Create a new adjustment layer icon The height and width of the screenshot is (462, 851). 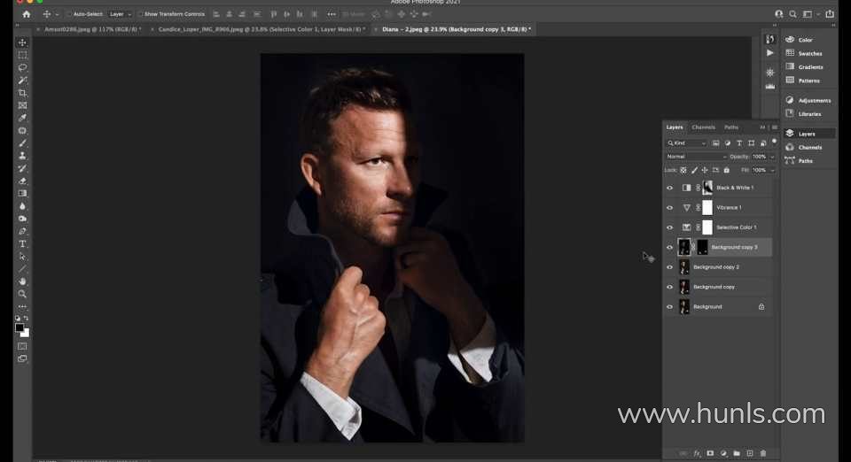point(723,453)
